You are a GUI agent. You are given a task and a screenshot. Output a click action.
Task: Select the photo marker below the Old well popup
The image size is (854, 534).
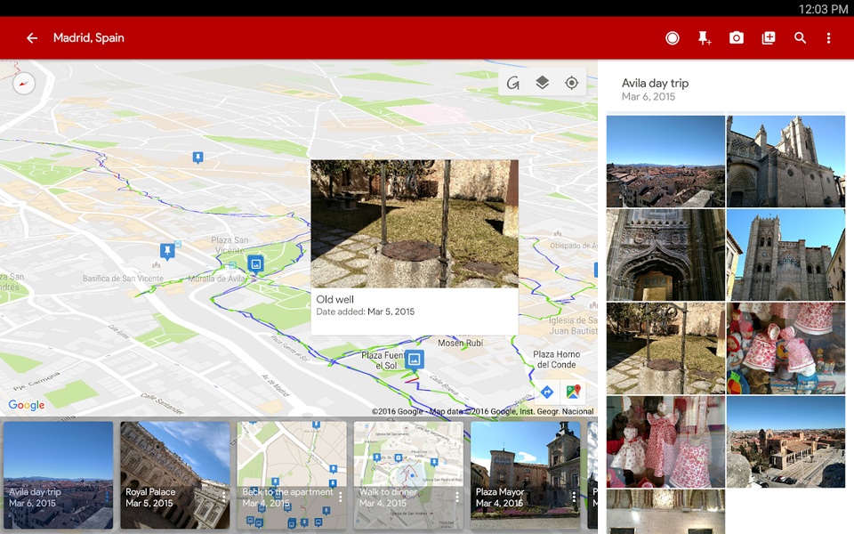(x=415, y=360)
